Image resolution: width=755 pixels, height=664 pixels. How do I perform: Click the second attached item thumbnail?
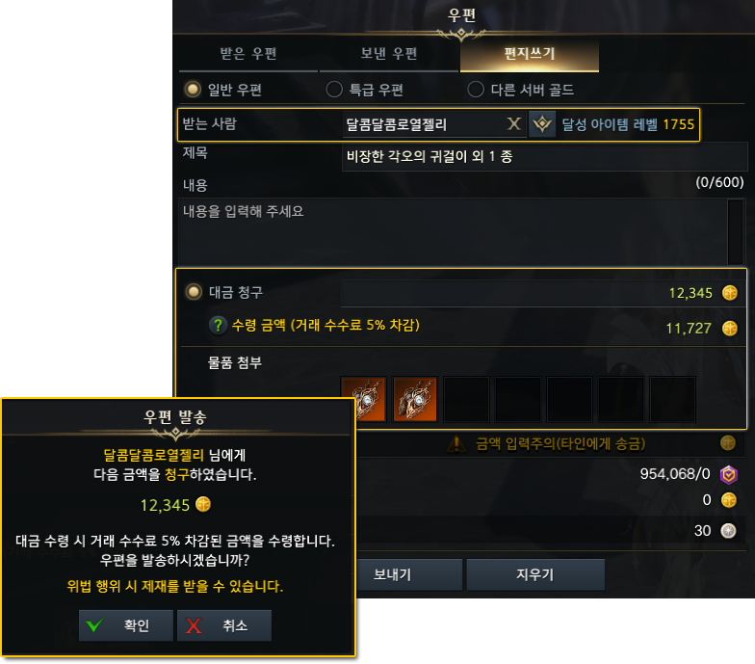414,399
